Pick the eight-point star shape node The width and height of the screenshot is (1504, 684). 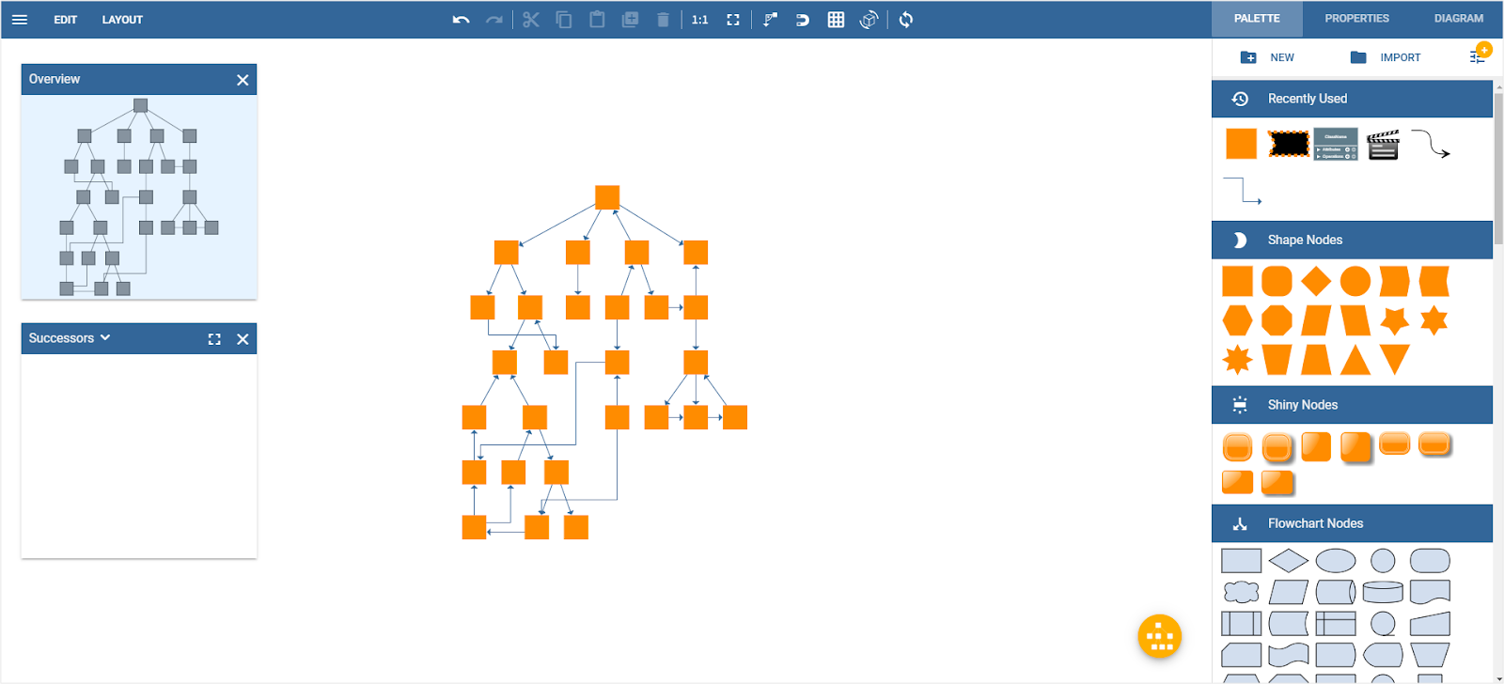[x=1237, y=360]
